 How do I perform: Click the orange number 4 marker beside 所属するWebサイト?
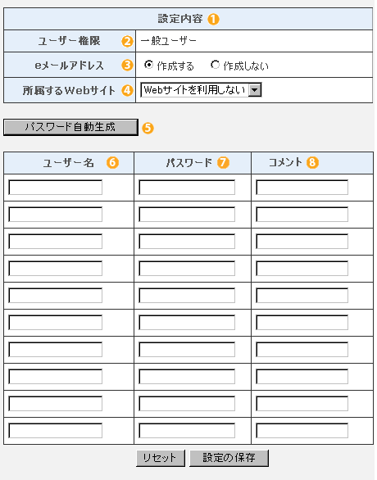[127, 90]
